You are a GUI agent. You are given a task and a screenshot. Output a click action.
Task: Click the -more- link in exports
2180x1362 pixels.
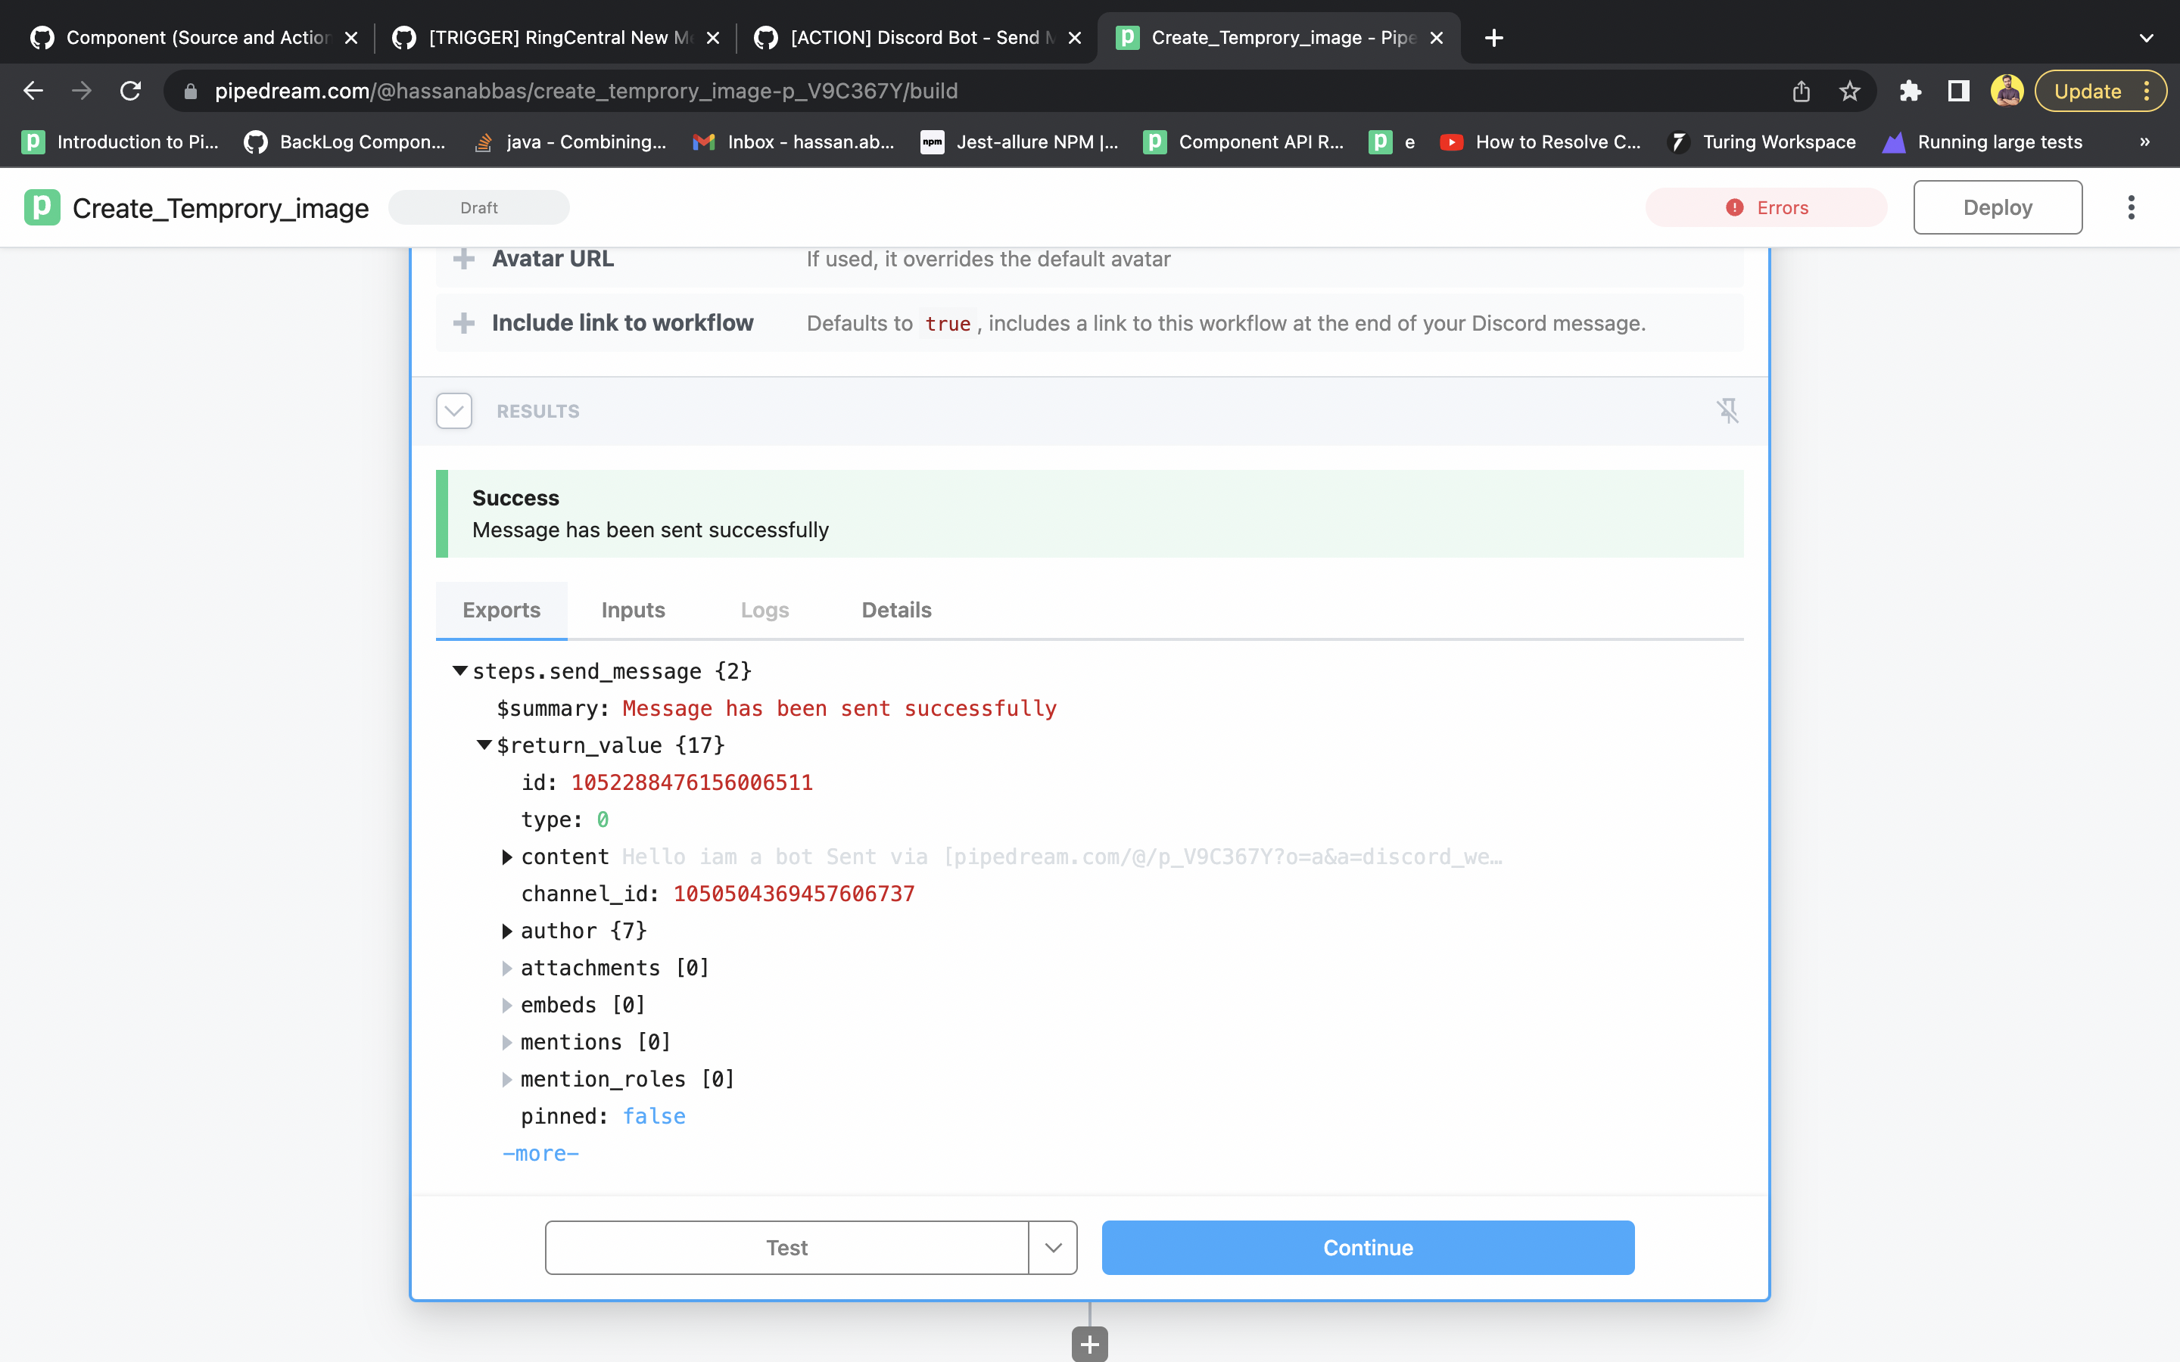540,1153
